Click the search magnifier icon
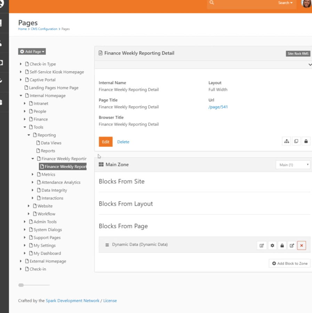Screen dimensions: 312x313 click(x=211, y=2)
